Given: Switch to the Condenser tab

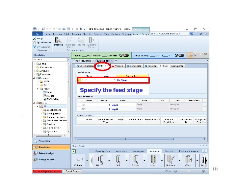Looking at the screenshot, I should pos(134,66).
